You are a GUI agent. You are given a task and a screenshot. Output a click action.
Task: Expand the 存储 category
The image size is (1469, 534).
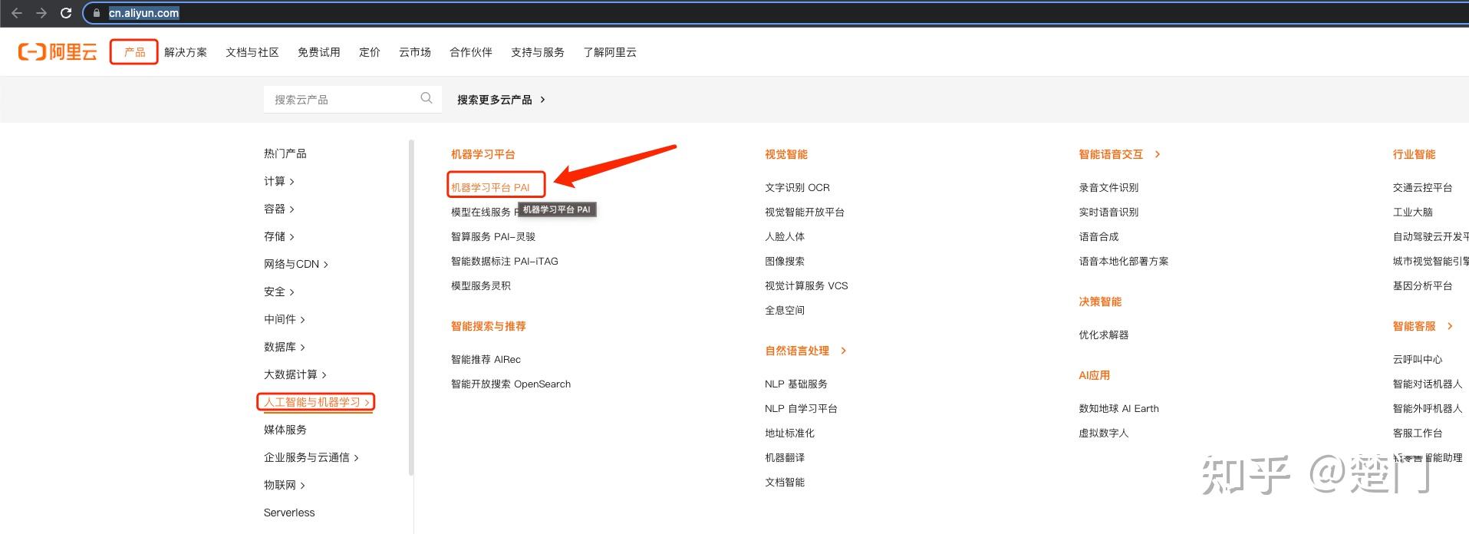pos(279,236)
